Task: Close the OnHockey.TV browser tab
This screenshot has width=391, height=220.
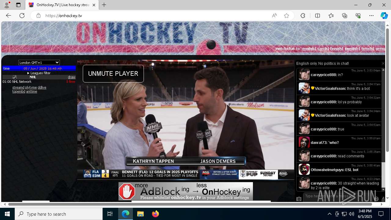Action: (x=94, y=5)
